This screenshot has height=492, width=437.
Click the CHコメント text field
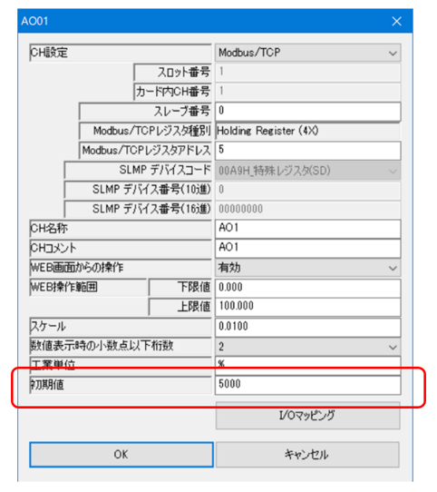tap(308, 248)
